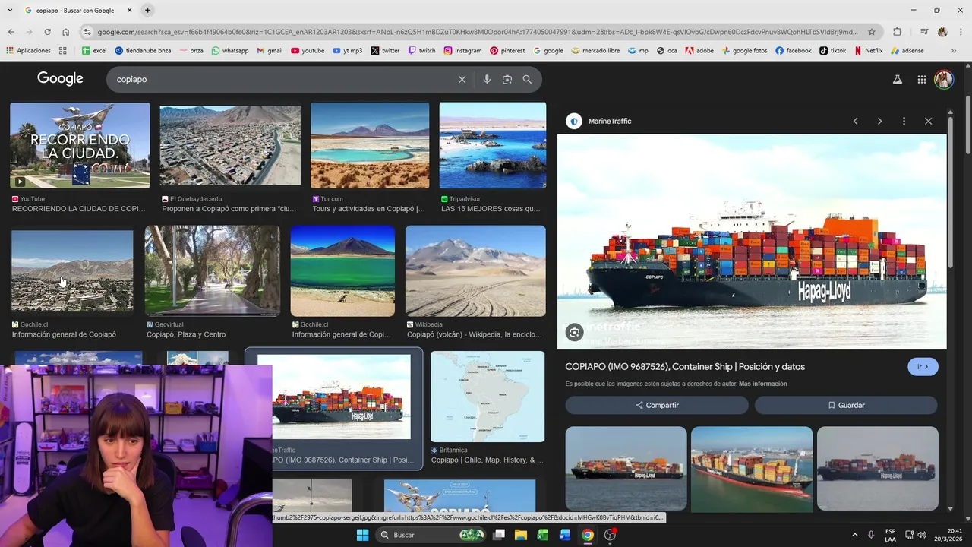Open the El Quehaydecierto aerial city image
The width and height of the screenshot is (972, 547).
click(230, 145)
